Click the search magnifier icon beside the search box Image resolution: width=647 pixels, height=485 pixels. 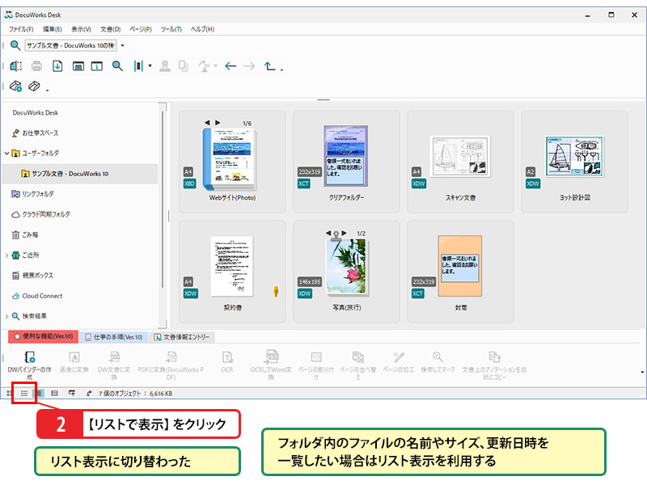pyautogui.click(x=15, y=45)
